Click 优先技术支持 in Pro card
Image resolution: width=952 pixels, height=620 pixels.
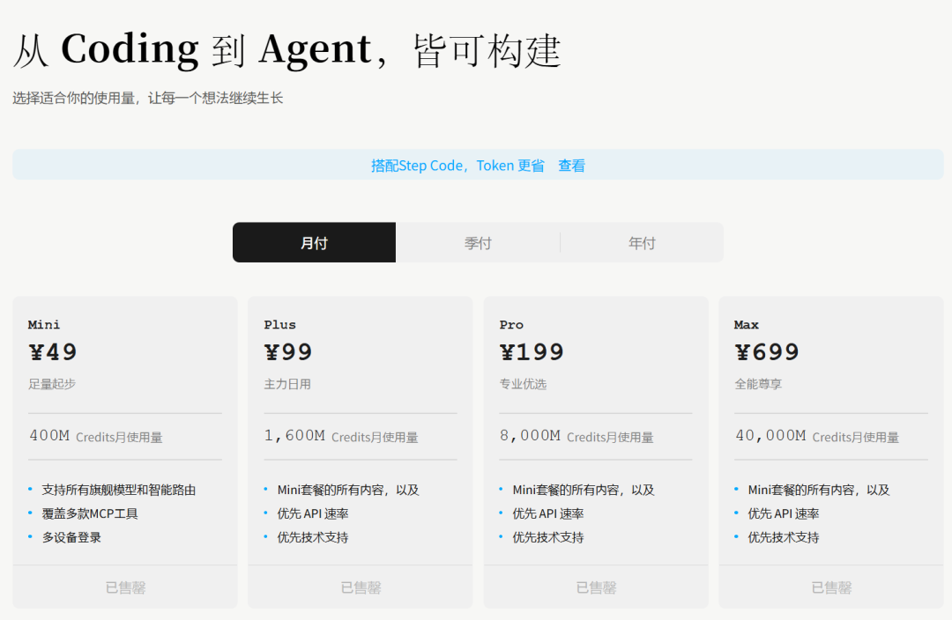(x=548, y=537)
